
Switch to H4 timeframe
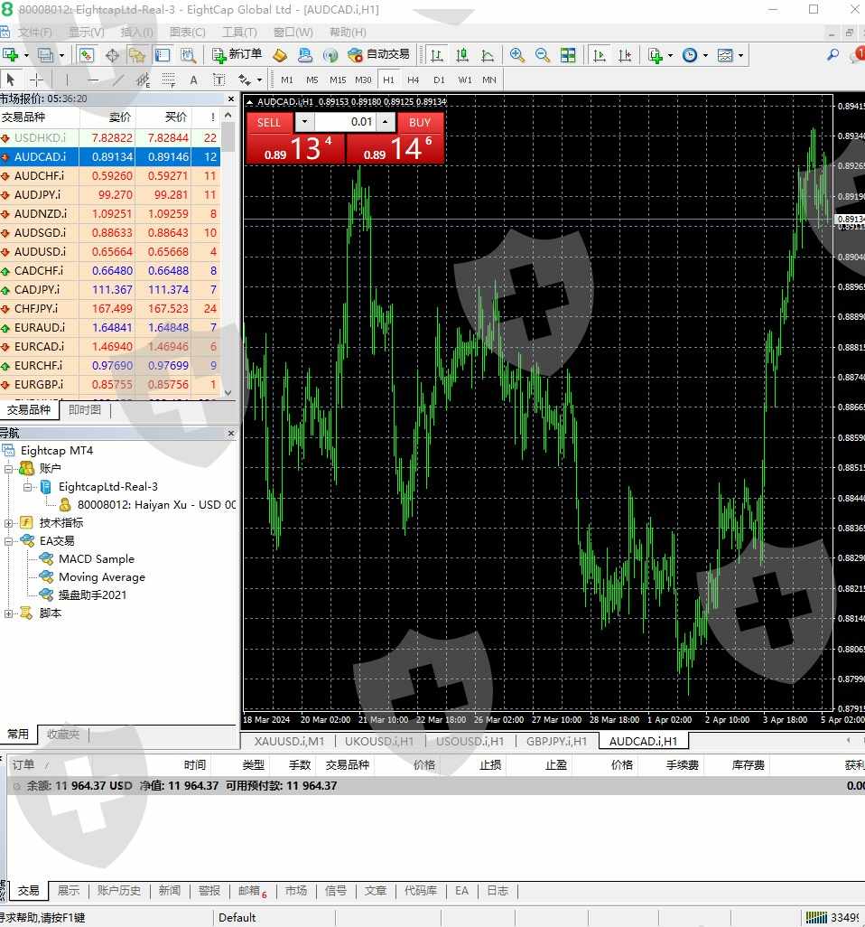click(x=413, y=80)
